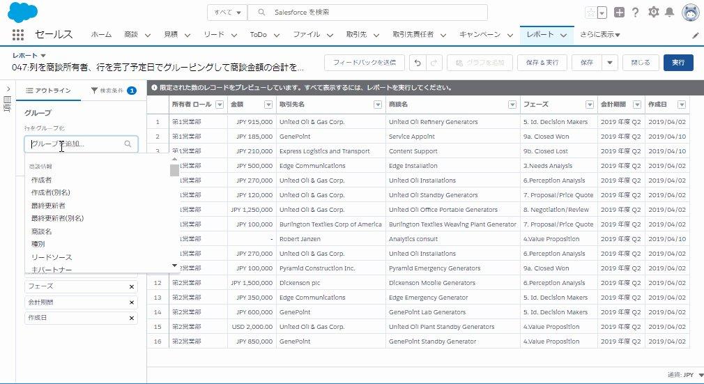The width and height of the screenshot is (704, 384).
Task: Open the 金額 column menu arrow
Action: tap(268, 105)
